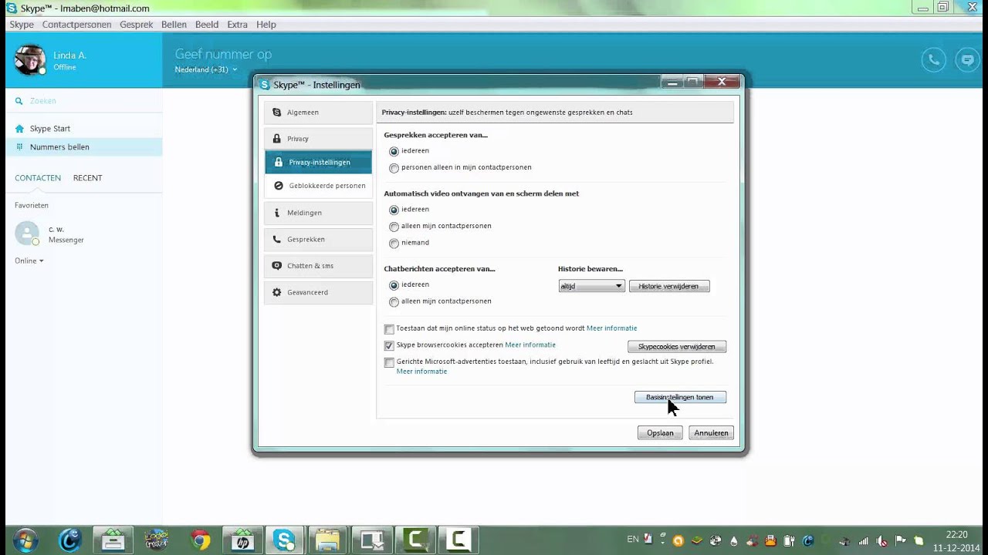The image size is (988, 555).
Task: Open Bellen menu
Action: [x=174, y=25]
